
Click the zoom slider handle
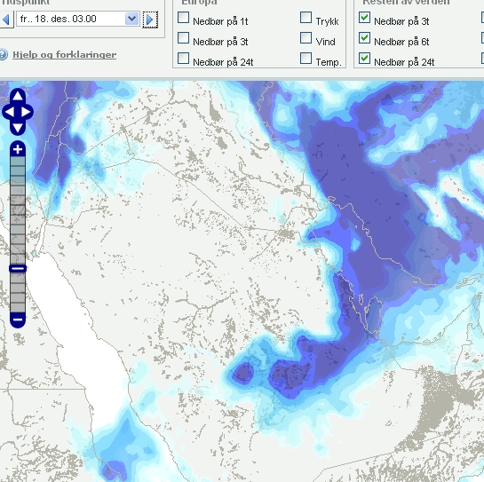click(x=18, y=268)
